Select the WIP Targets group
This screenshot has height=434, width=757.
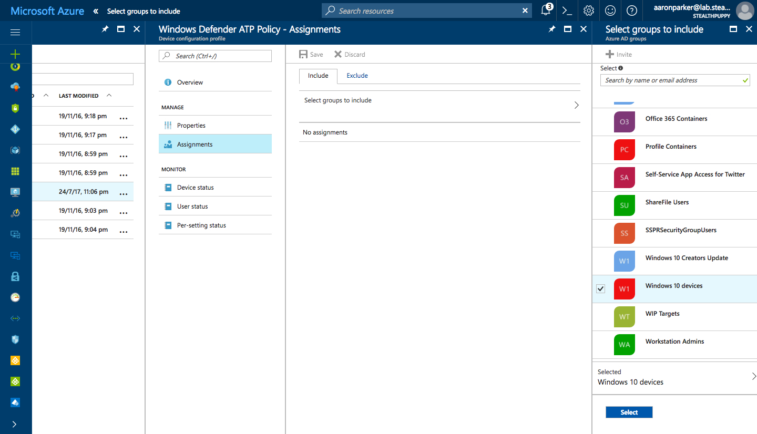pyautogui.click(x=674, y=317)
